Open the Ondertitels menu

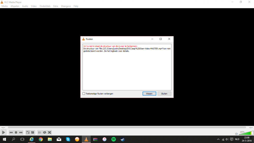tap(45, 6)
